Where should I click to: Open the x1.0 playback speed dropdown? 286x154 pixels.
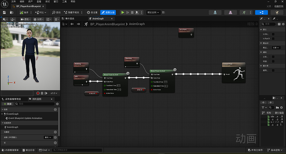(54, 93)
